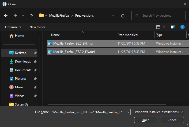This screenshot has height=127, width=189.
Task: Close the Open dialog
Action: click(x=184, y=4)
